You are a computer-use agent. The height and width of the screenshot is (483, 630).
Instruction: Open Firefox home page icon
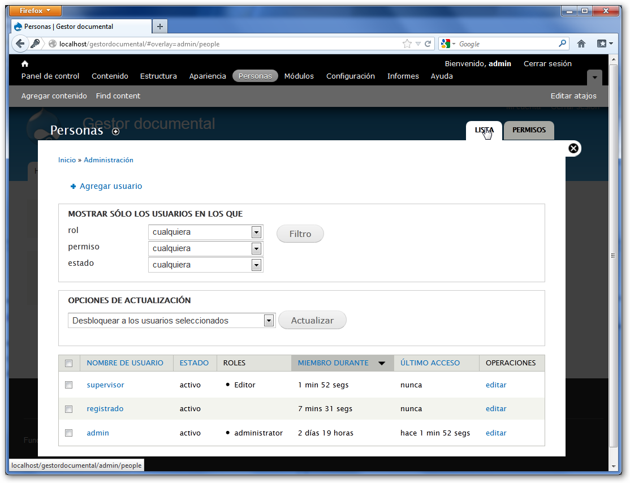tap(581, 44)
